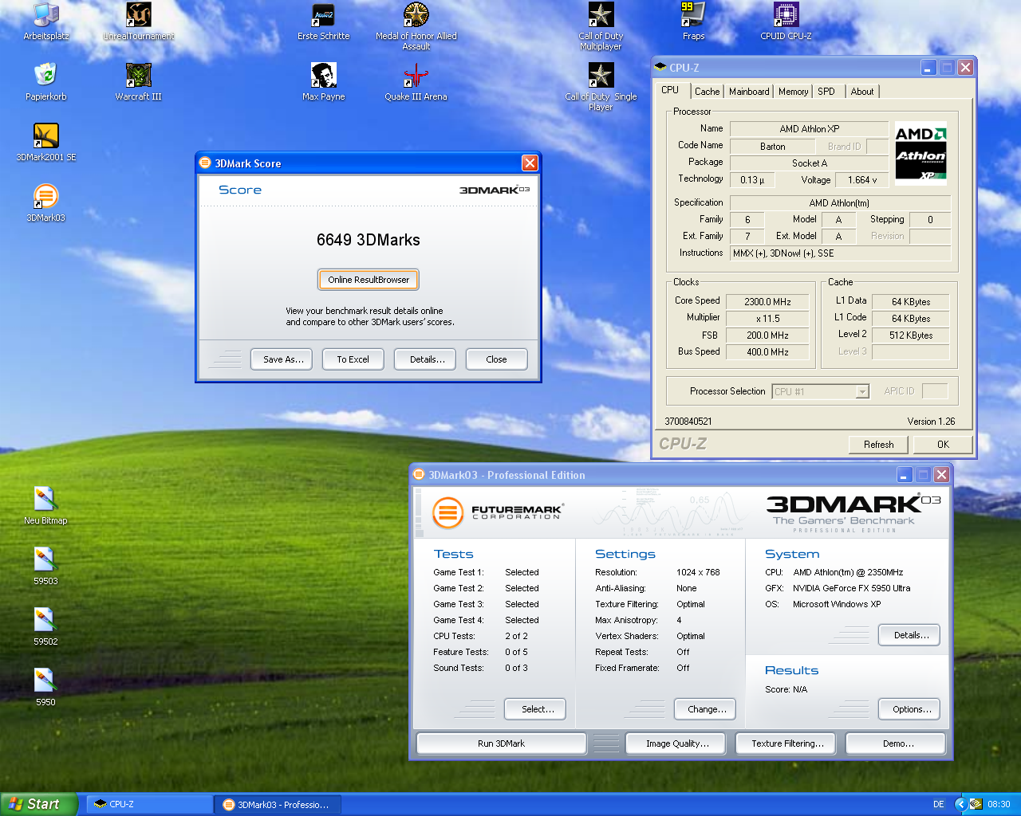Switch to the SPD tab in CPU-Z

click(826, 92)
